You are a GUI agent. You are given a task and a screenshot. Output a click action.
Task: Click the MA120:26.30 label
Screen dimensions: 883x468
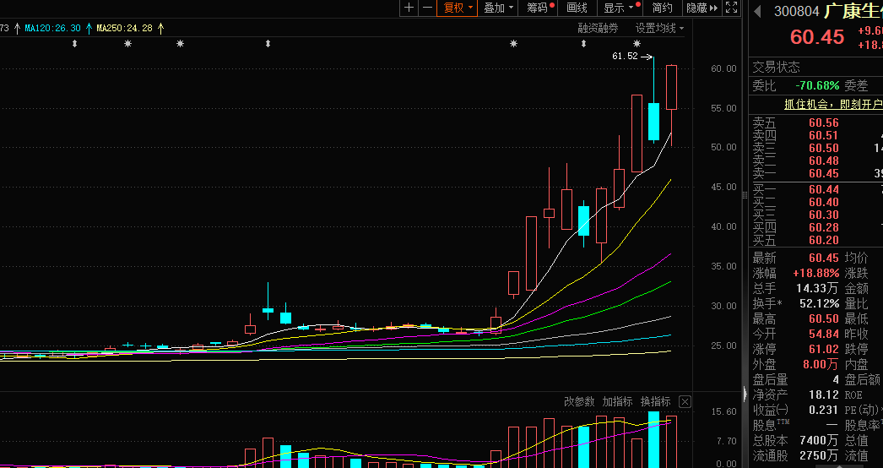pyautogui.click(x=52, y=28)
